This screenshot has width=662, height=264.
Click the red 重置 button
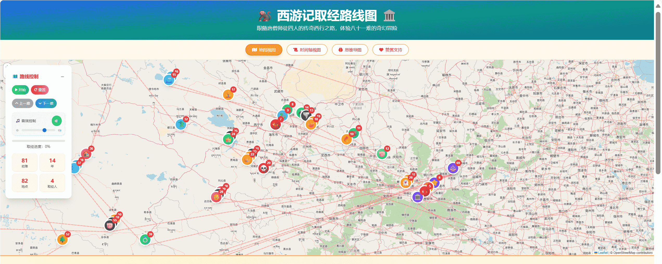40,90
